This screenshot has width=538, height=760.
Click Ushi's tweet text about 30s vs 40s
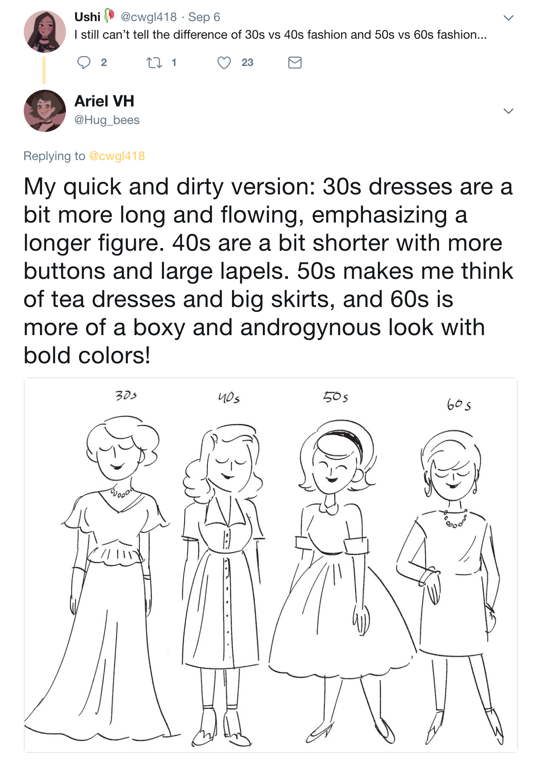pyautogui.click(x=280, y=35)
